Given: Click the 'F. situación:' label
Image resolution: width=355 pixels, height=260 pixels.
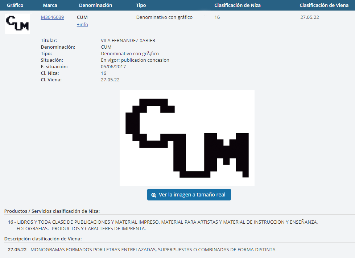Looking at the screenshot, I should point(54,67).
